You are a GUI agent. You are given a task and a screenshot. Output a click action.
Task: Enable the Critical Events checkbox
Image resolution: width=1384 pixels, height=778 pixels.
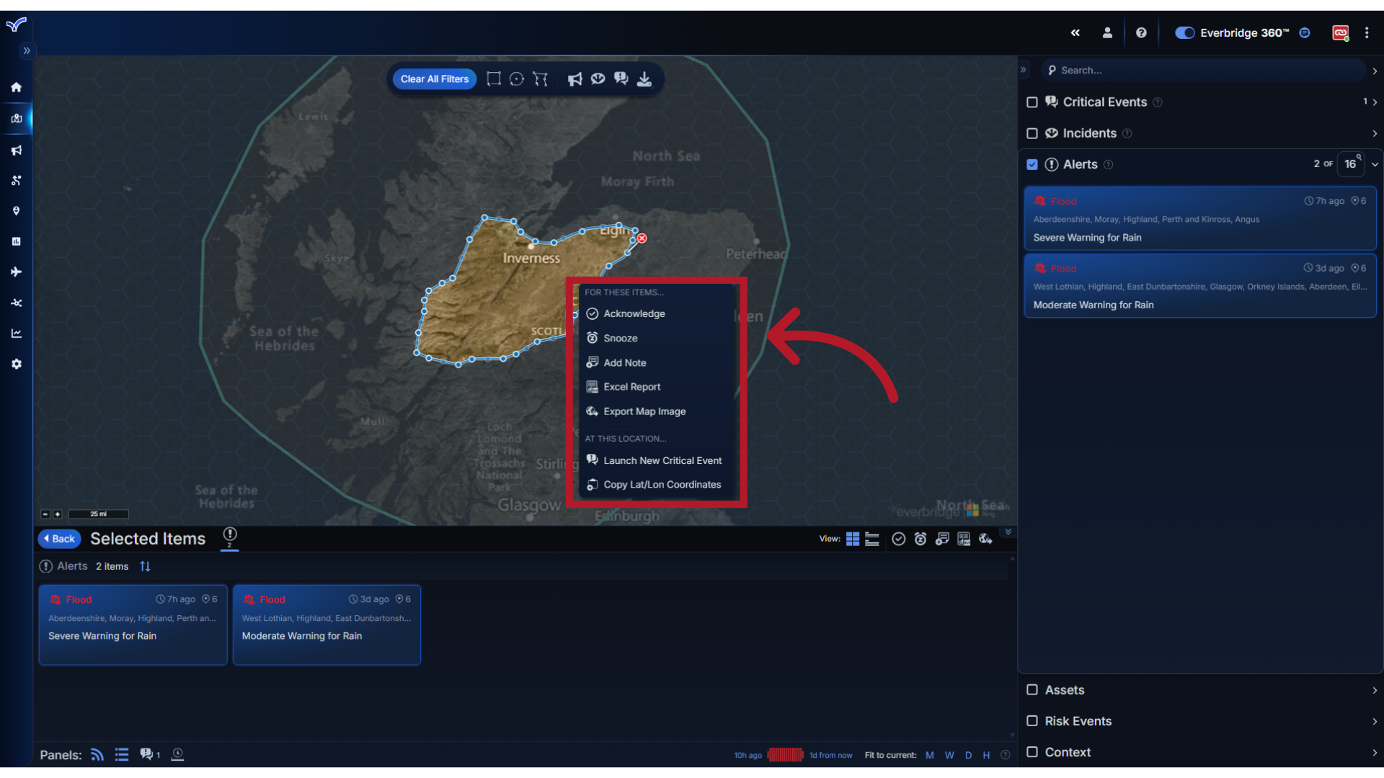tap(1032, 102)
